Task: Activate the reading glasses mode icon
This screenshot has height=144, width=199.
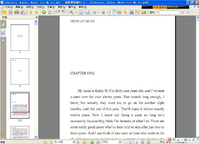Action: pos(119,12)
